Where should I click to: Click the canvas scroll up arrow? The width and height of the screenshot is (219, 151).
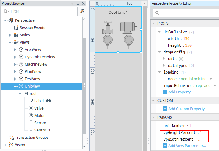tap(145, 3)
